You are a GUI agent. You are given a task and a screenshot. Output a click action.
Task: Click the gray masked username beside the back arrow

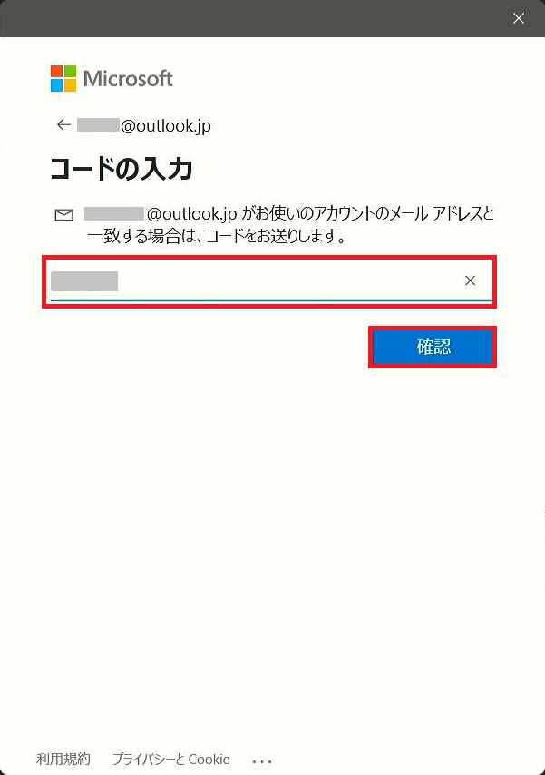[98, 124]
